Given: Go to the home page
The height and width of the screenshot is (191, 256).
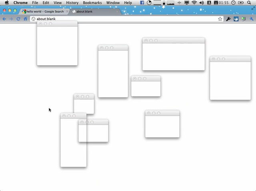Looking at the screenshot, I should pyautogui.click(x=25, y=19).
